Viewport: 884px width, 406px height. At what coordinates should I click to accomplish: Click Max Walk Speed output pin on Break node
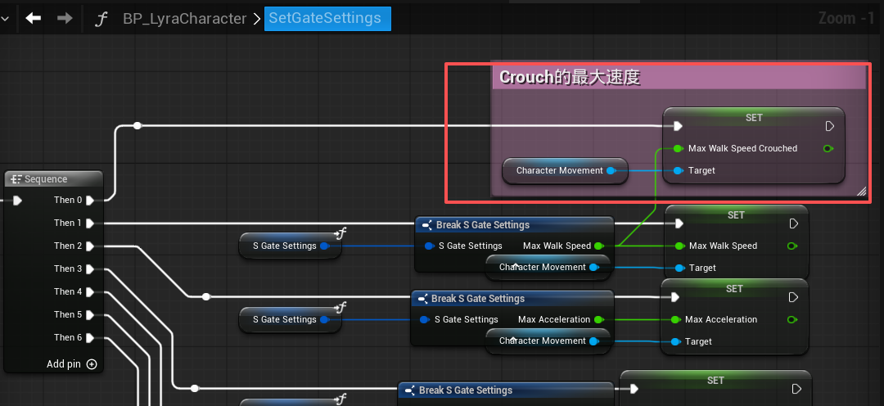pyautogui.click(x=598, y=246)
